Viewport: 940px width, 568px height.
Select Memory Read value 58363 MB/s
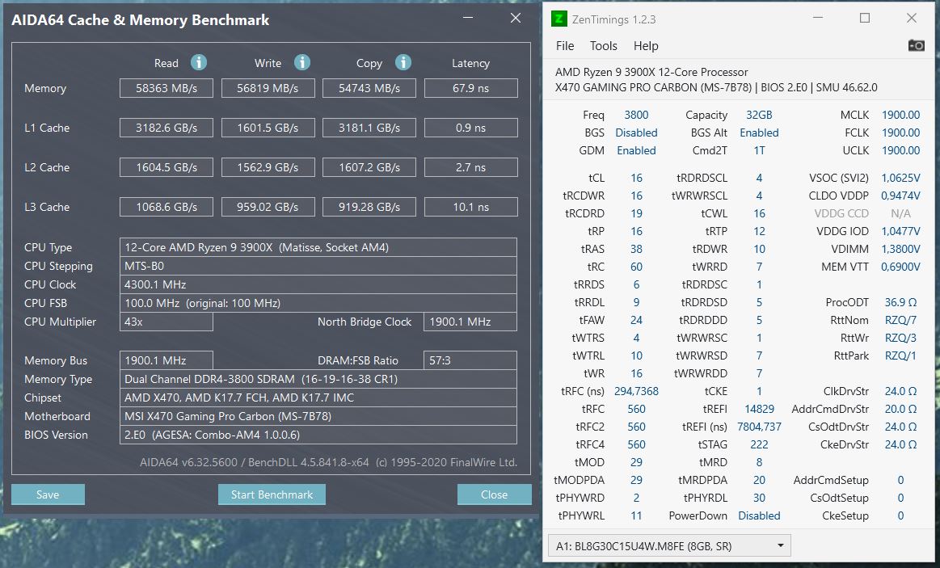coord(166,88)
